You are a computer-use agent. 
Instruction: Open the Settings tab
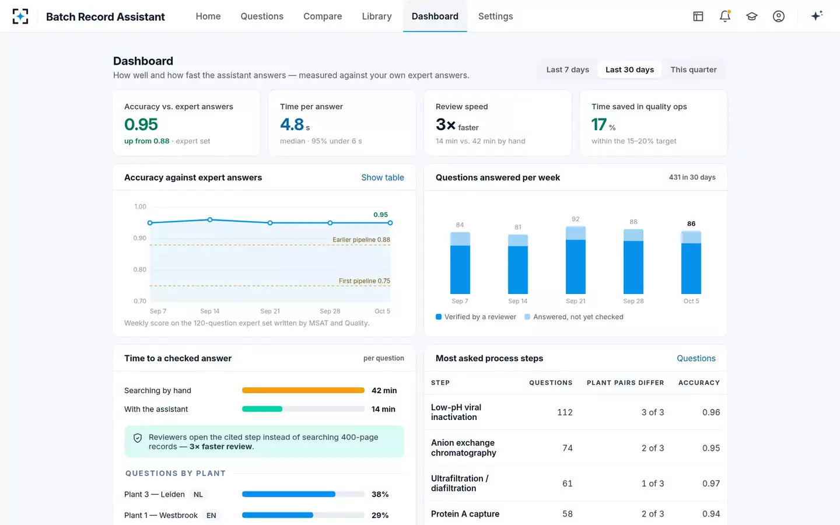tap(496, 16)
